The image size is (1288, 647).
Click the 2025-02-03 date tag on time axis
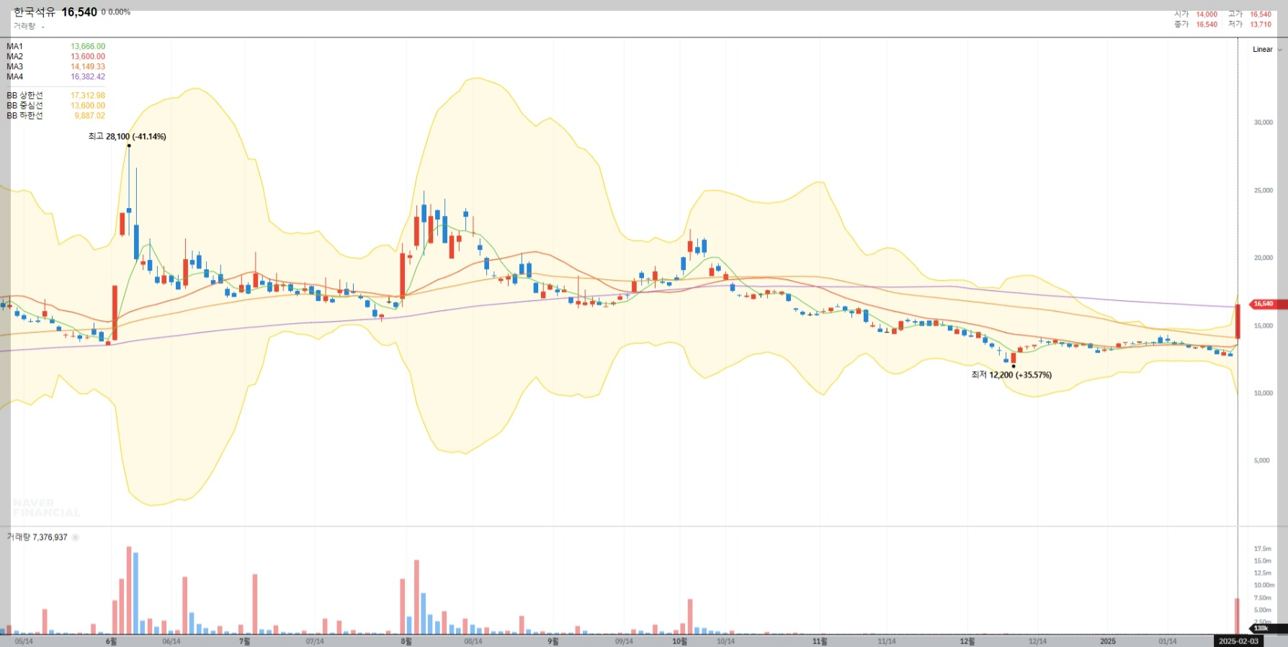point(1238,641)
